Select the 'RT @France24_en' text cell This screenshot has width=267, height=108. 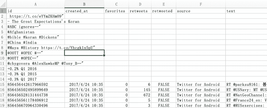click(x=246, y=100)
